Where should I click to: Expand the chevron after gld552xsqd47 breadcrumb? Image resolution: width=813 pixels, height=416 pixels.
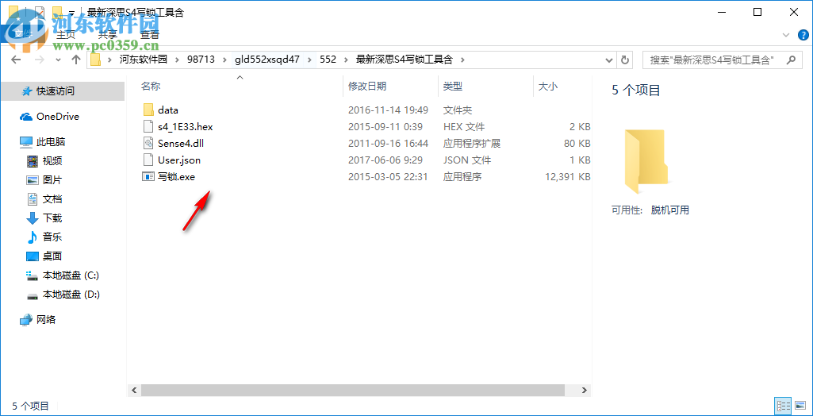point(309,60)
